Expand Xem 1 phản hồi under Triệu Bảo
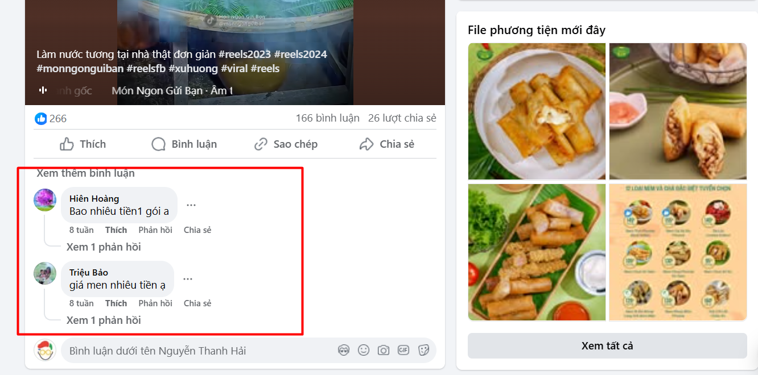The width and height of the screenshot is (758, 375). point(104,320)
